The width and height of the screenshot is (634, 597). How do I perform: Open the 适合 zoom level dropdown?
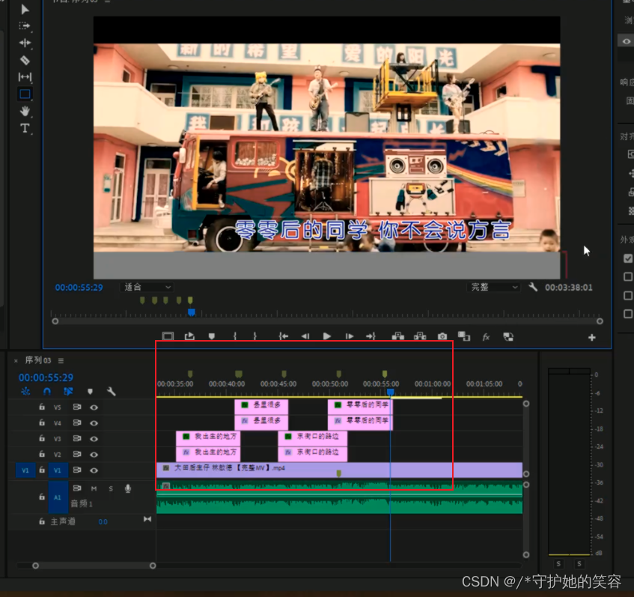click(x=147, y=287)
